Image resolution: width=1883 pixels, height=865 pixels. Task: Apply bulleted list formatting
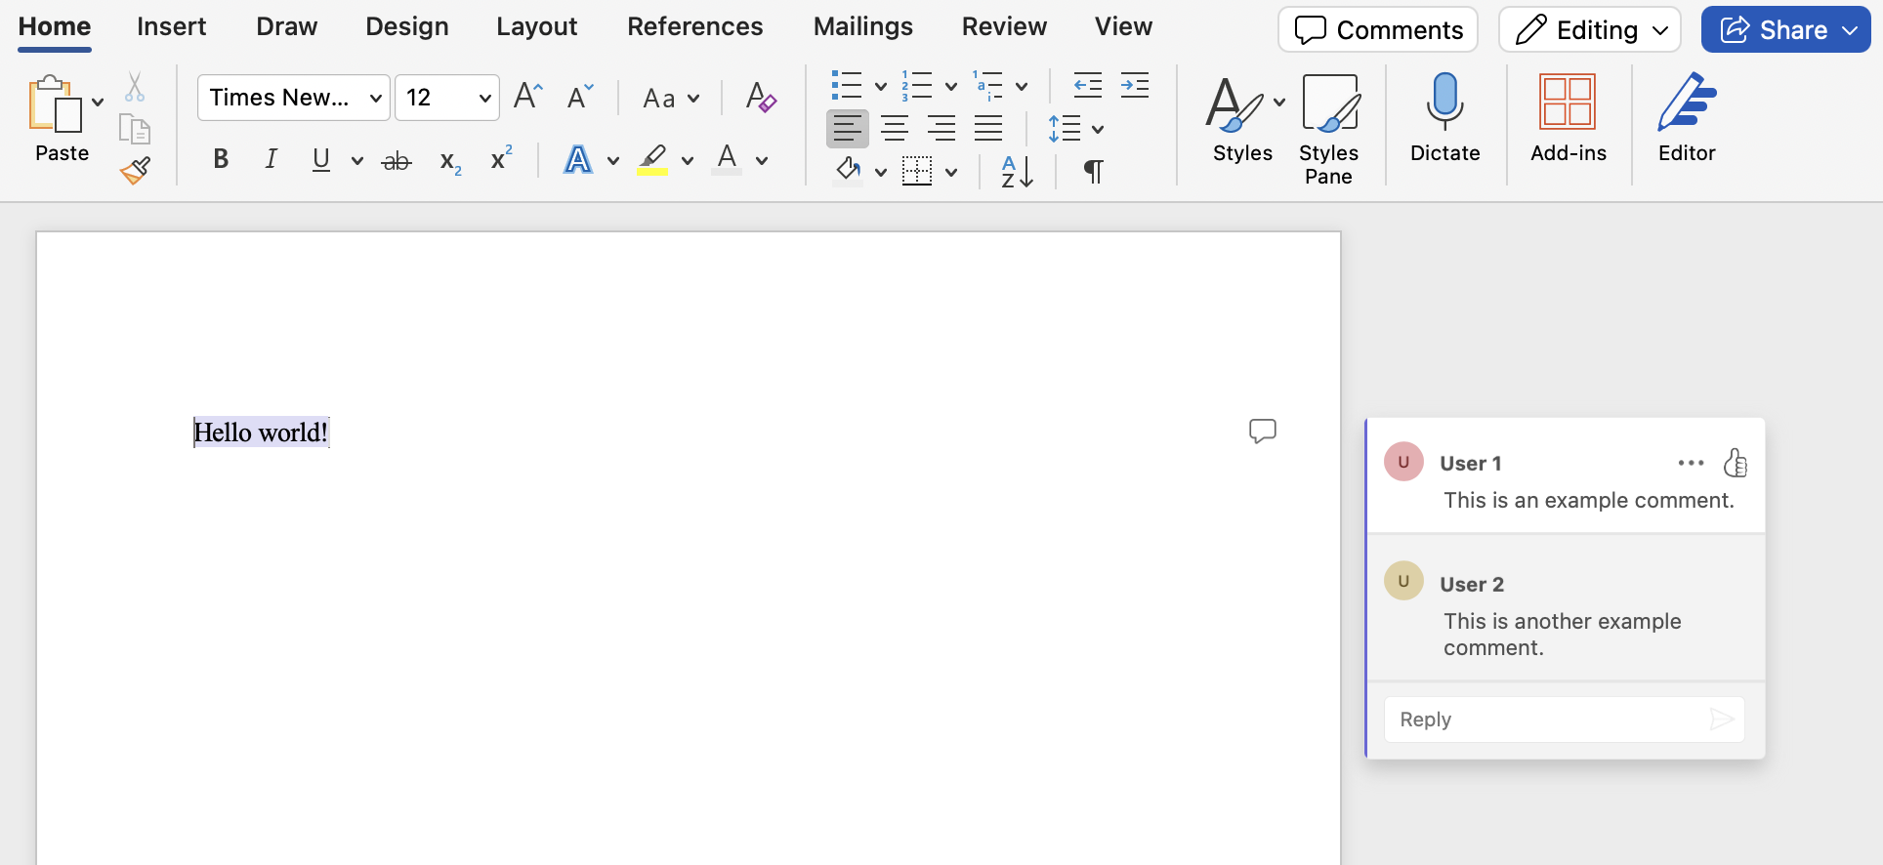(x=846, y=86)
